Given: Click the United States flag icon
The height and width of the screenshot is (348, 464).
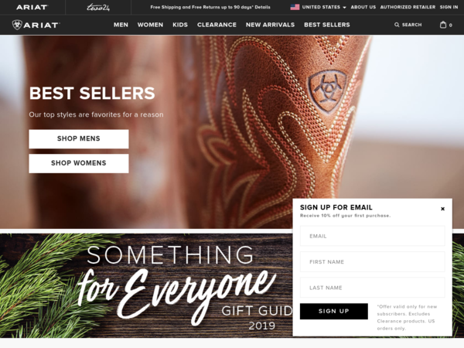Looking at the screenshot, I should pos(295,7).
